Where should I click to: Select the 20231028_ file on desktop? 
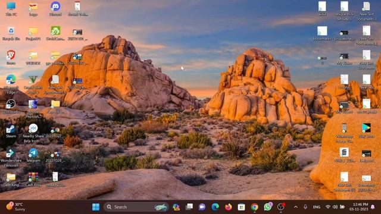pos(55,156)
